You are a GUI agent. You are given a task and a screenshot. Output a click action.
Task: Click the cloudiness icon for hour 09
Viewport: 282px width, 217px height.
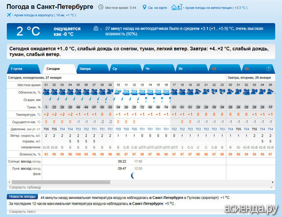click(x=110, y=92)
